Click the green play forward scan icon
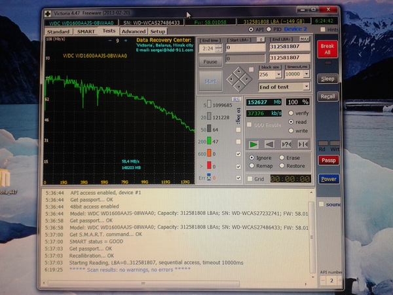The width and height of the screenshot is (393, 295). pyautogui.click(x=253, y=144)
